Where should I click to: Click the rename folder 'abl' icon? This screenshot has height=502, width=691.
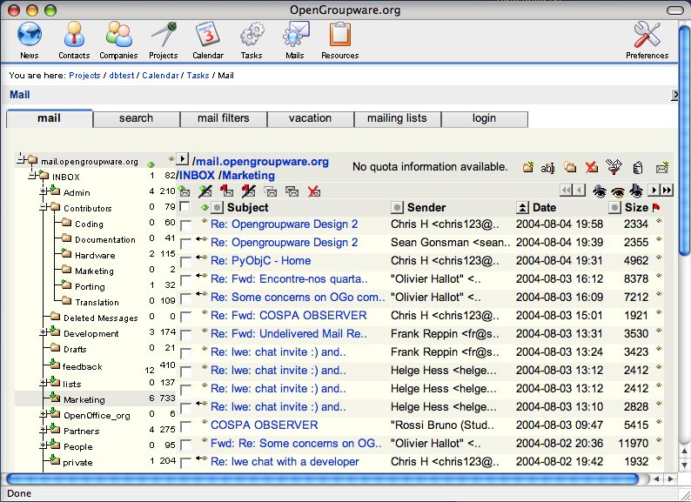click(547, 168)
